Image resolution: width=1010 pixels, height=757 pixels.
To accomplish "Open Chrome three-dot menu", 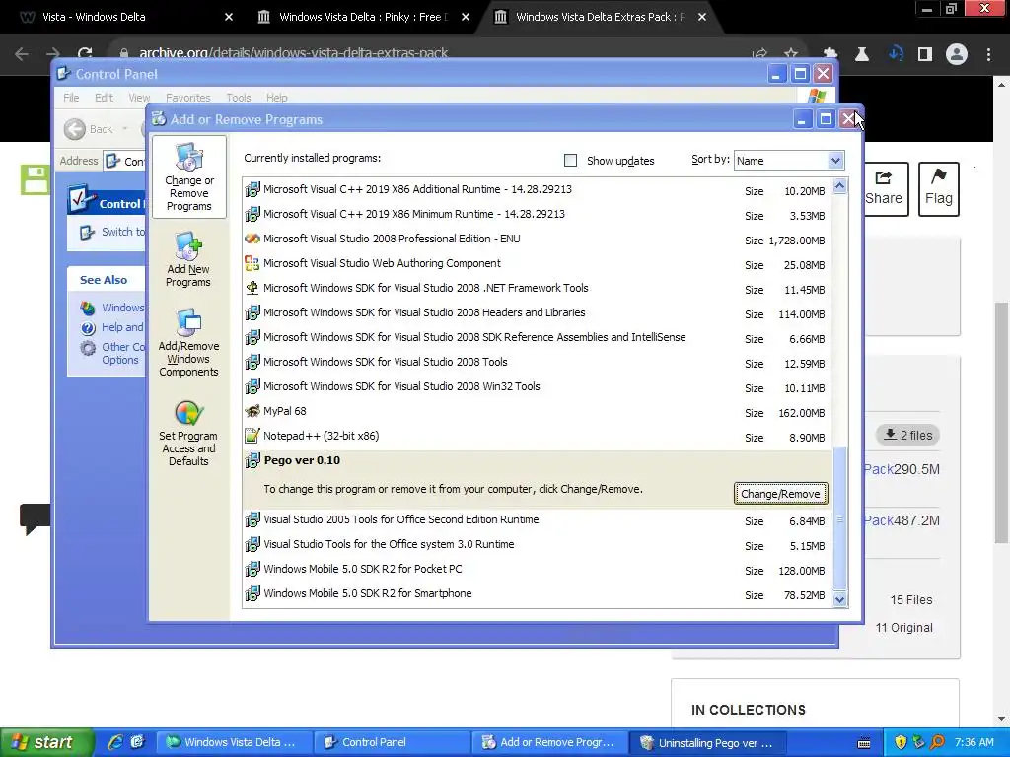I will tap(988, 54).
